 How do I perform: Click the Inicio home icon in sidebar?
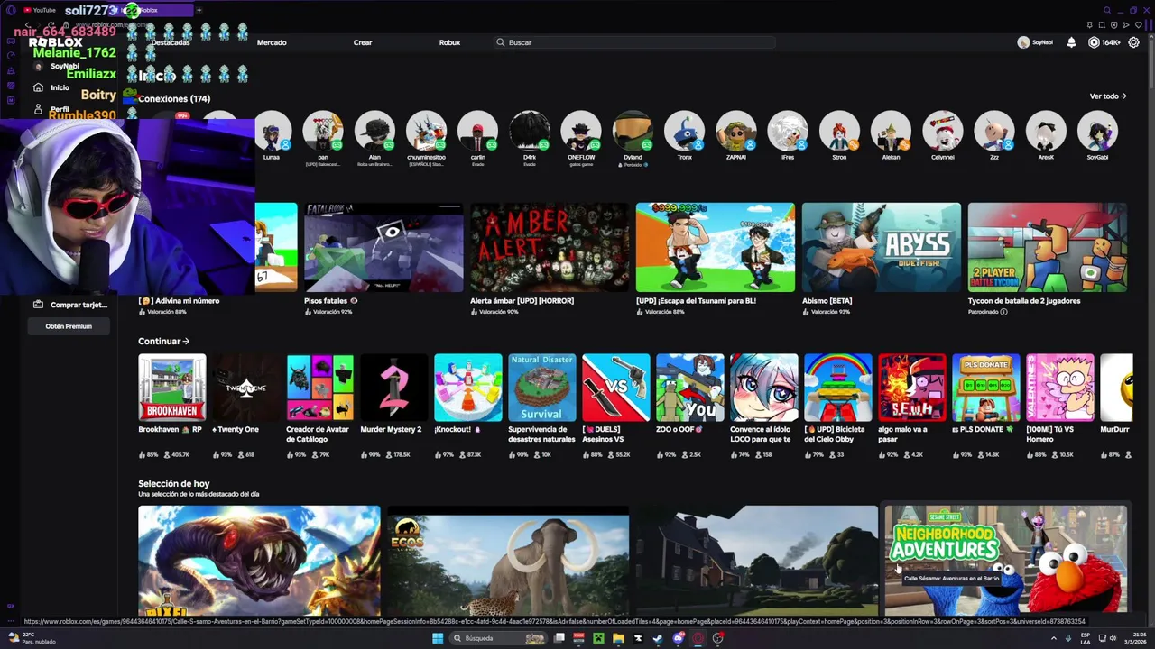point(38,87)
